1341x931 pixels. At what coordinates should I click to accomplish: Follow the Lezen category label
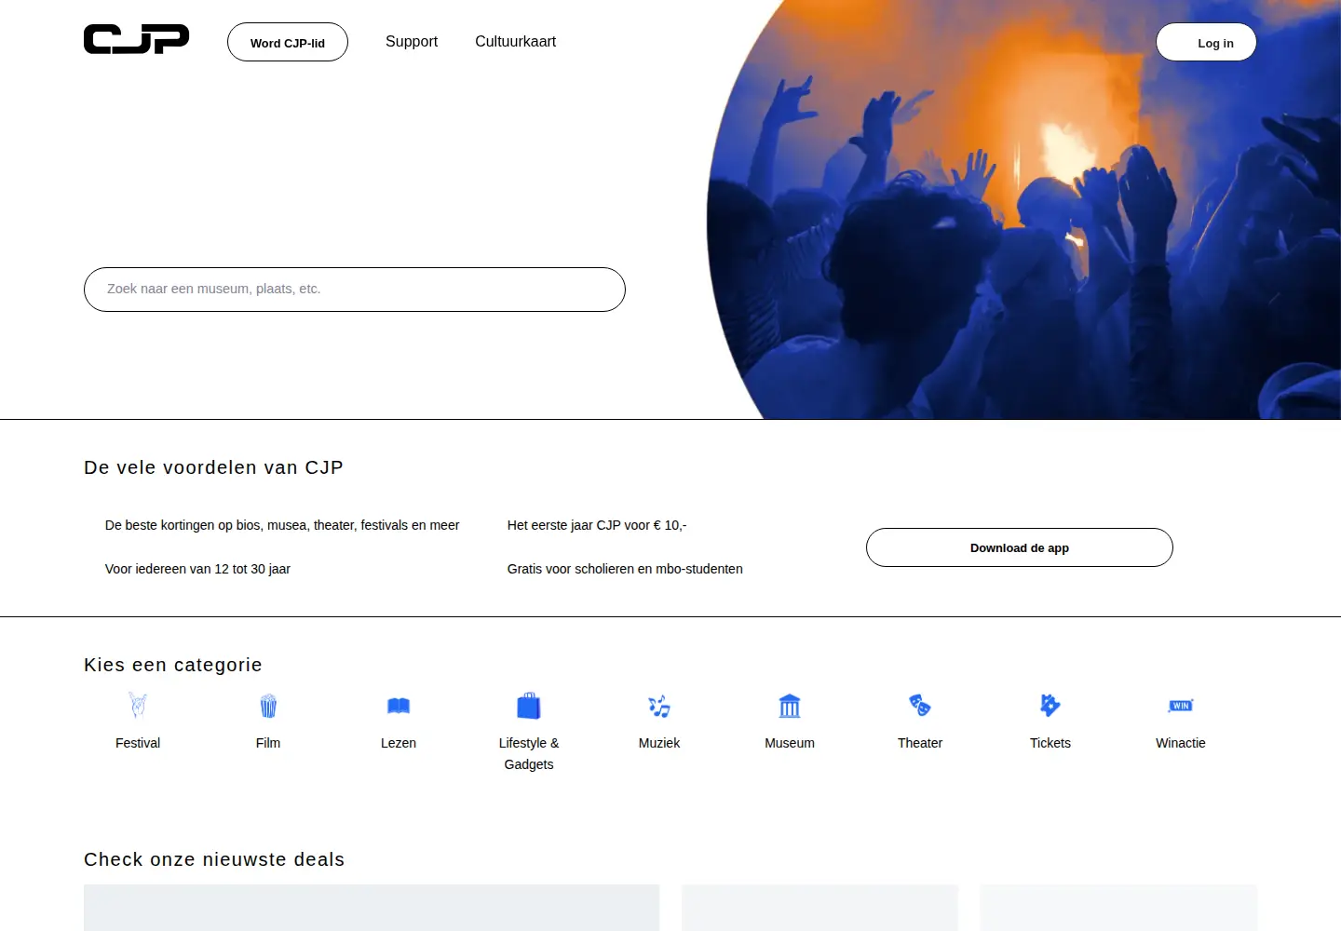[399, 743]
